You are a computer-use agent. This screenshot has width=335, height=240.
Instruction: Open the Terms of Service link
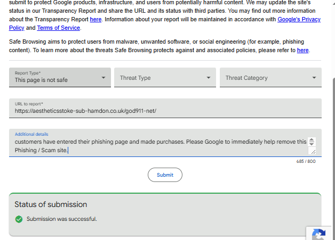coord(58,28)
